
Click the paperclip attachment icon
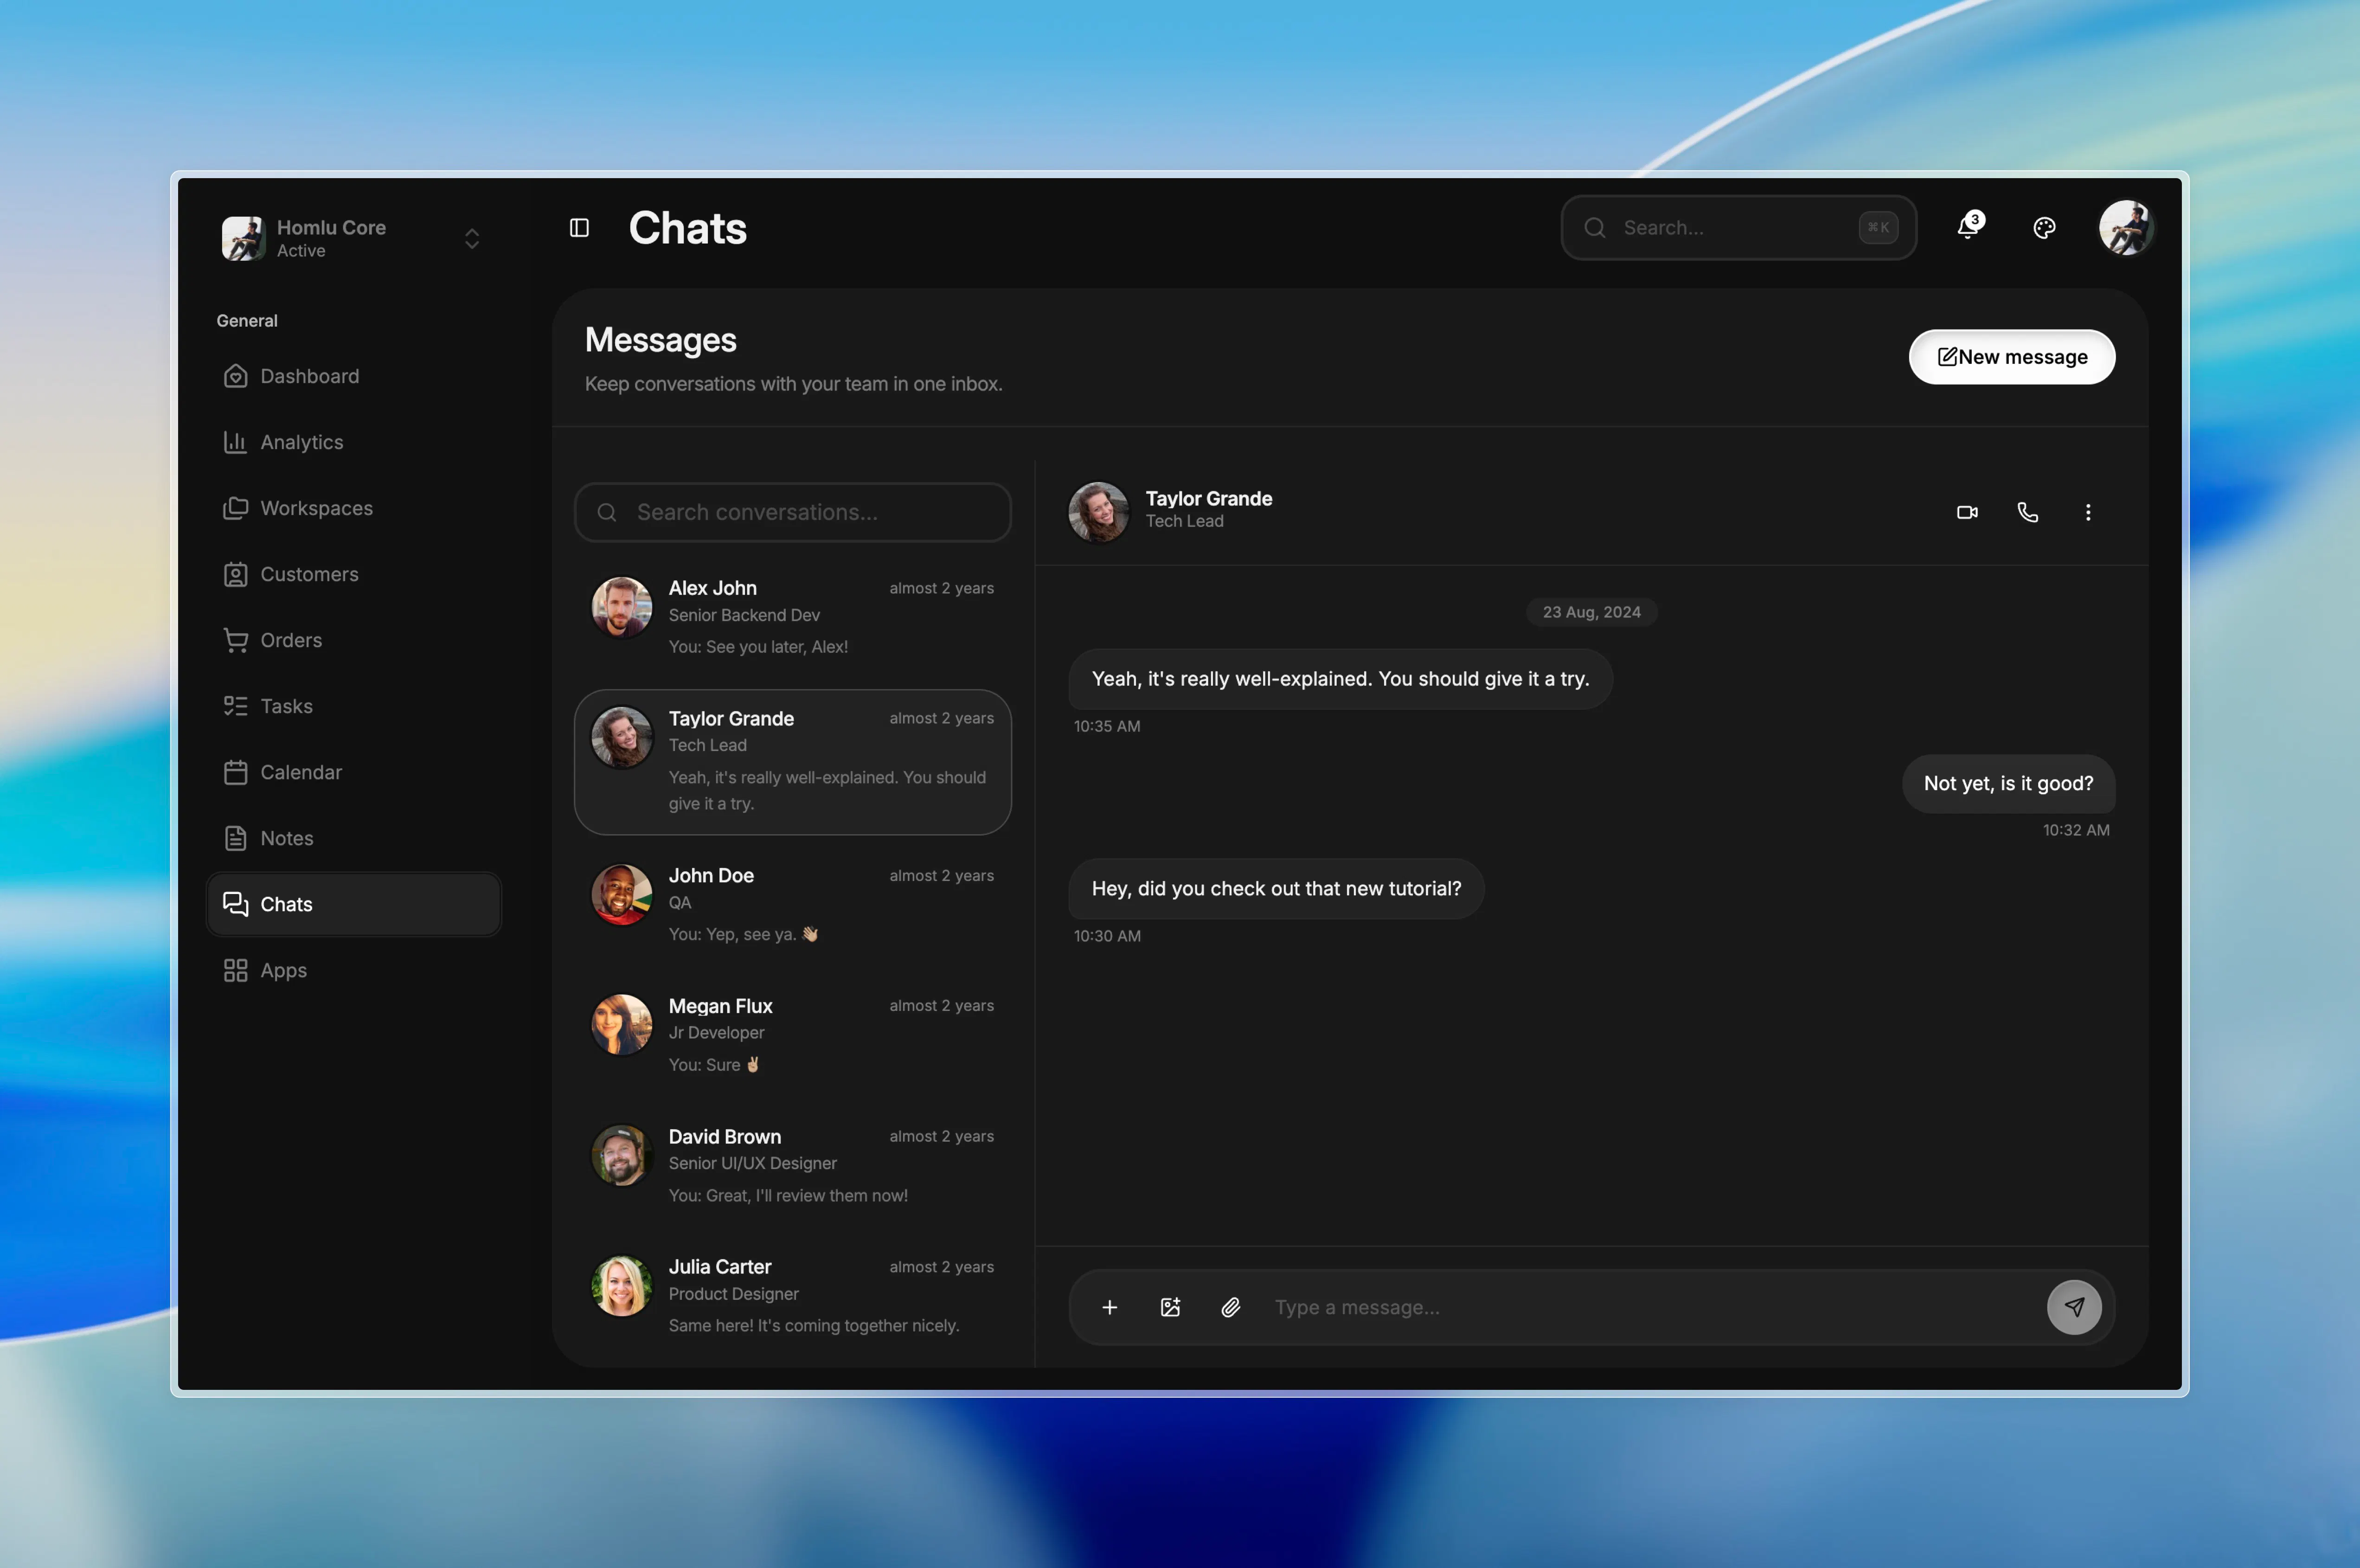pos(1231,1307)
